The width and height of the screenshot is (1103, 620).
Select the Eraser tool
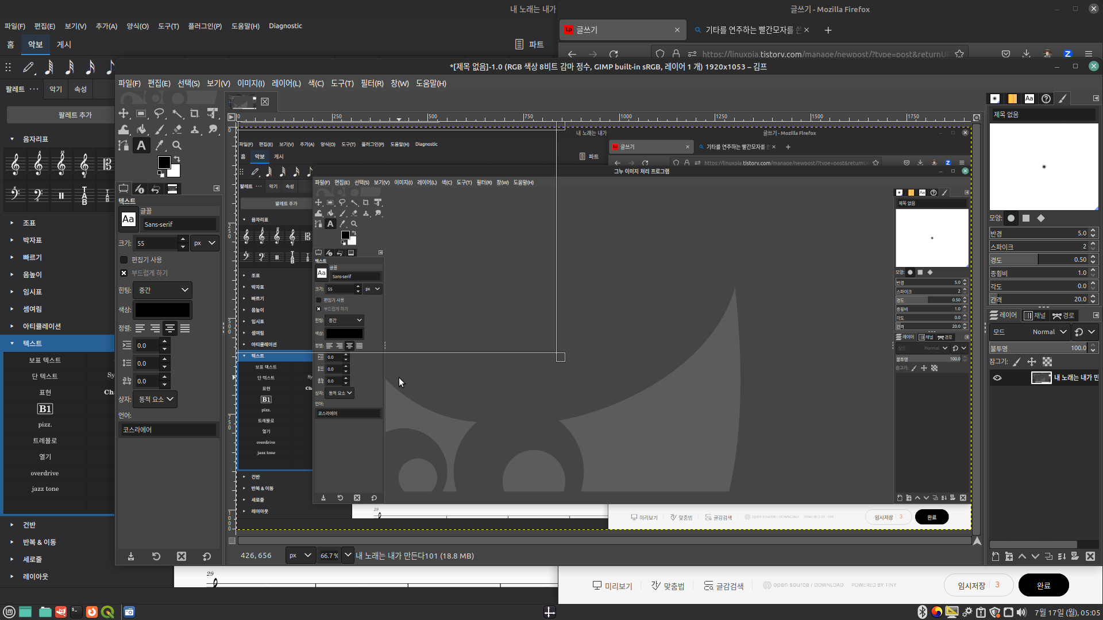click(x=178, y=129)
